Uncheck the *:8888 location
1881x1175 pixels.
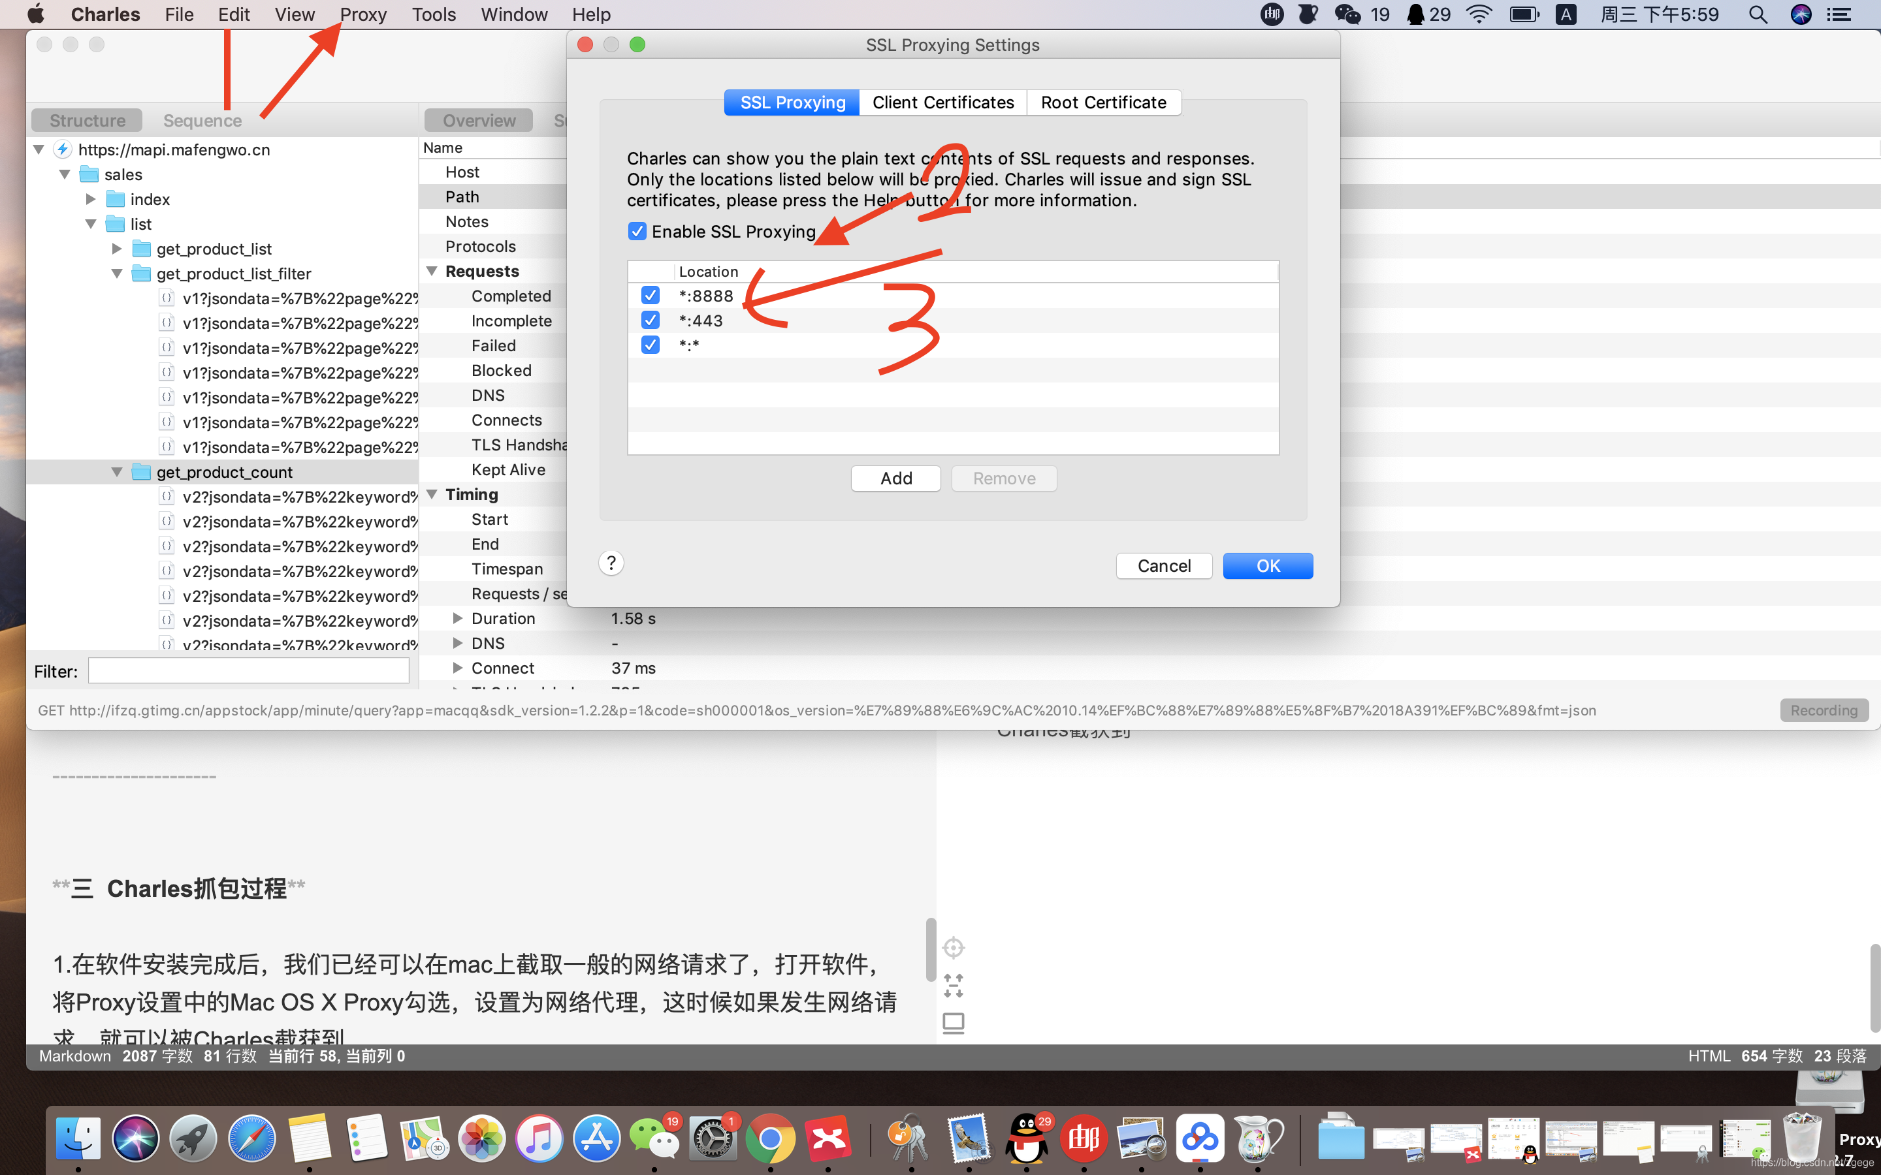tap(651, 295)
